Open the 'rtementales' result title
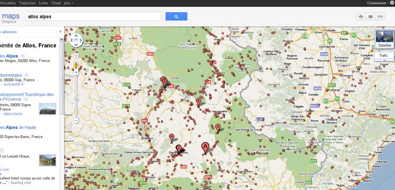Screen dimensions: 395x190 11,75
